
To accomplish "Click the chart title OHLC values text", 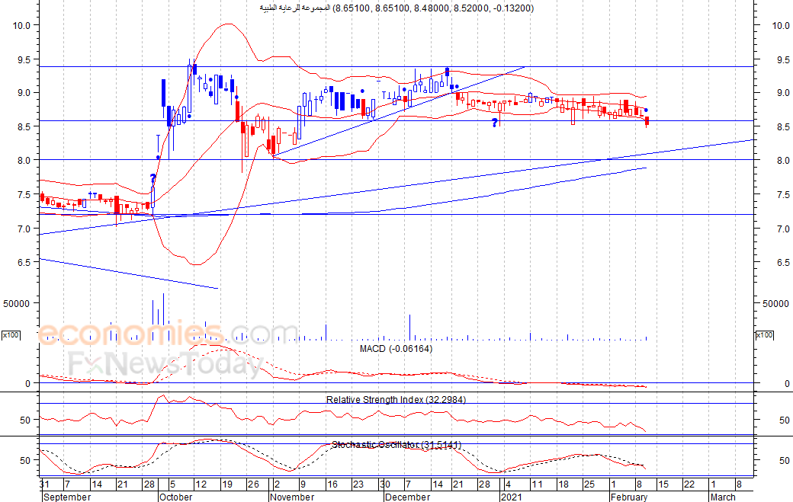I will pos(434,8).
